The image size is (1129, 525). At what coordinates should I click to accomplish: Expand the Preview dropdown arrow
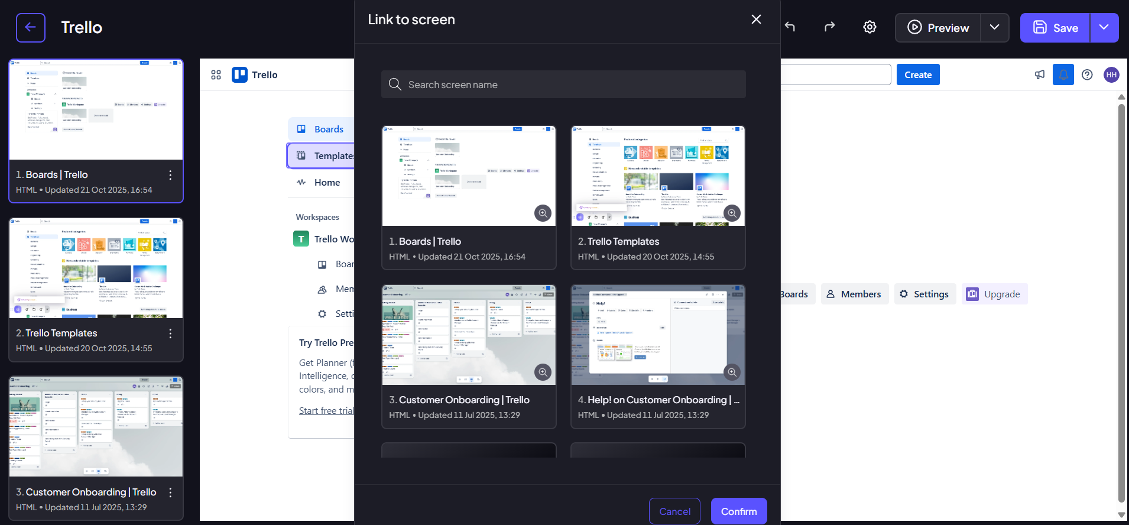point(995,28)
